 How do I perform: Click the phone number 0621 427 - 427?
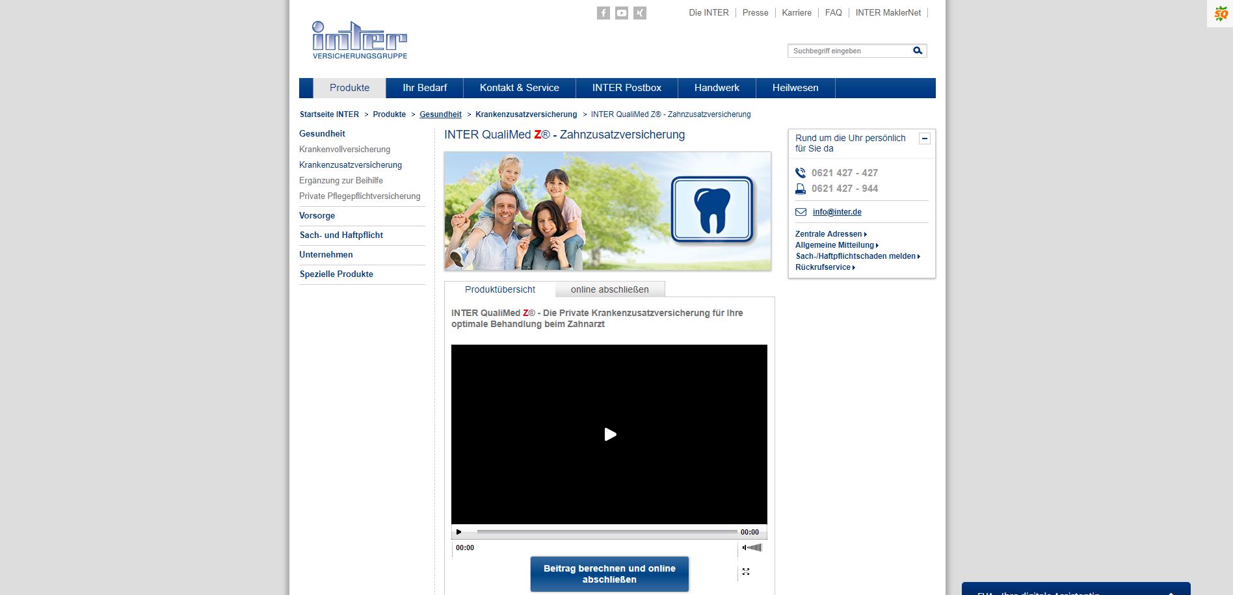[845, 173]
